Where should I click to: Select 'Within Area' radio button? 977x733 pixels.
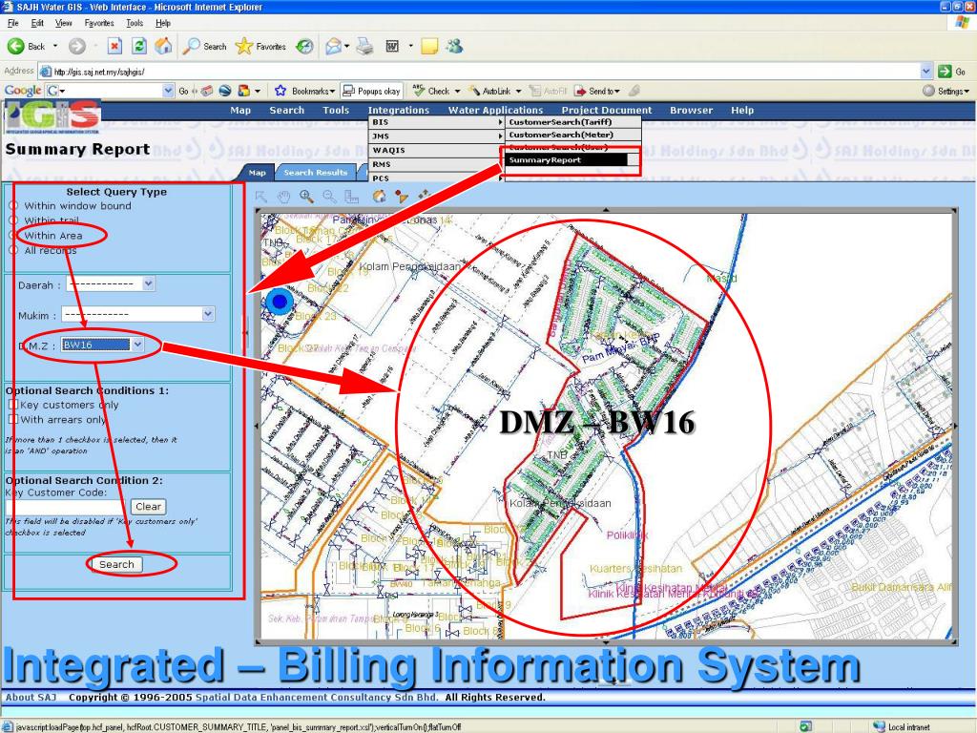point(13,236)
